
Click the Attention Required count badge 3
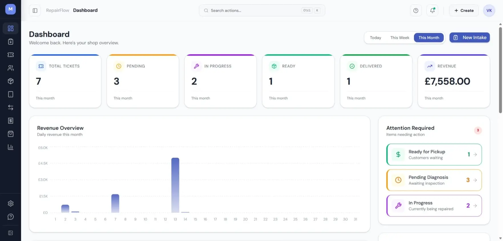click(478, 130)
